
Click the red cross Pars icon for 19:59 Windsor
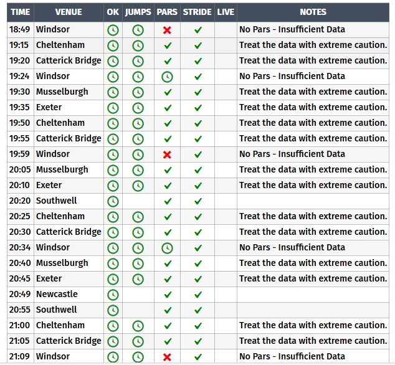167,154
